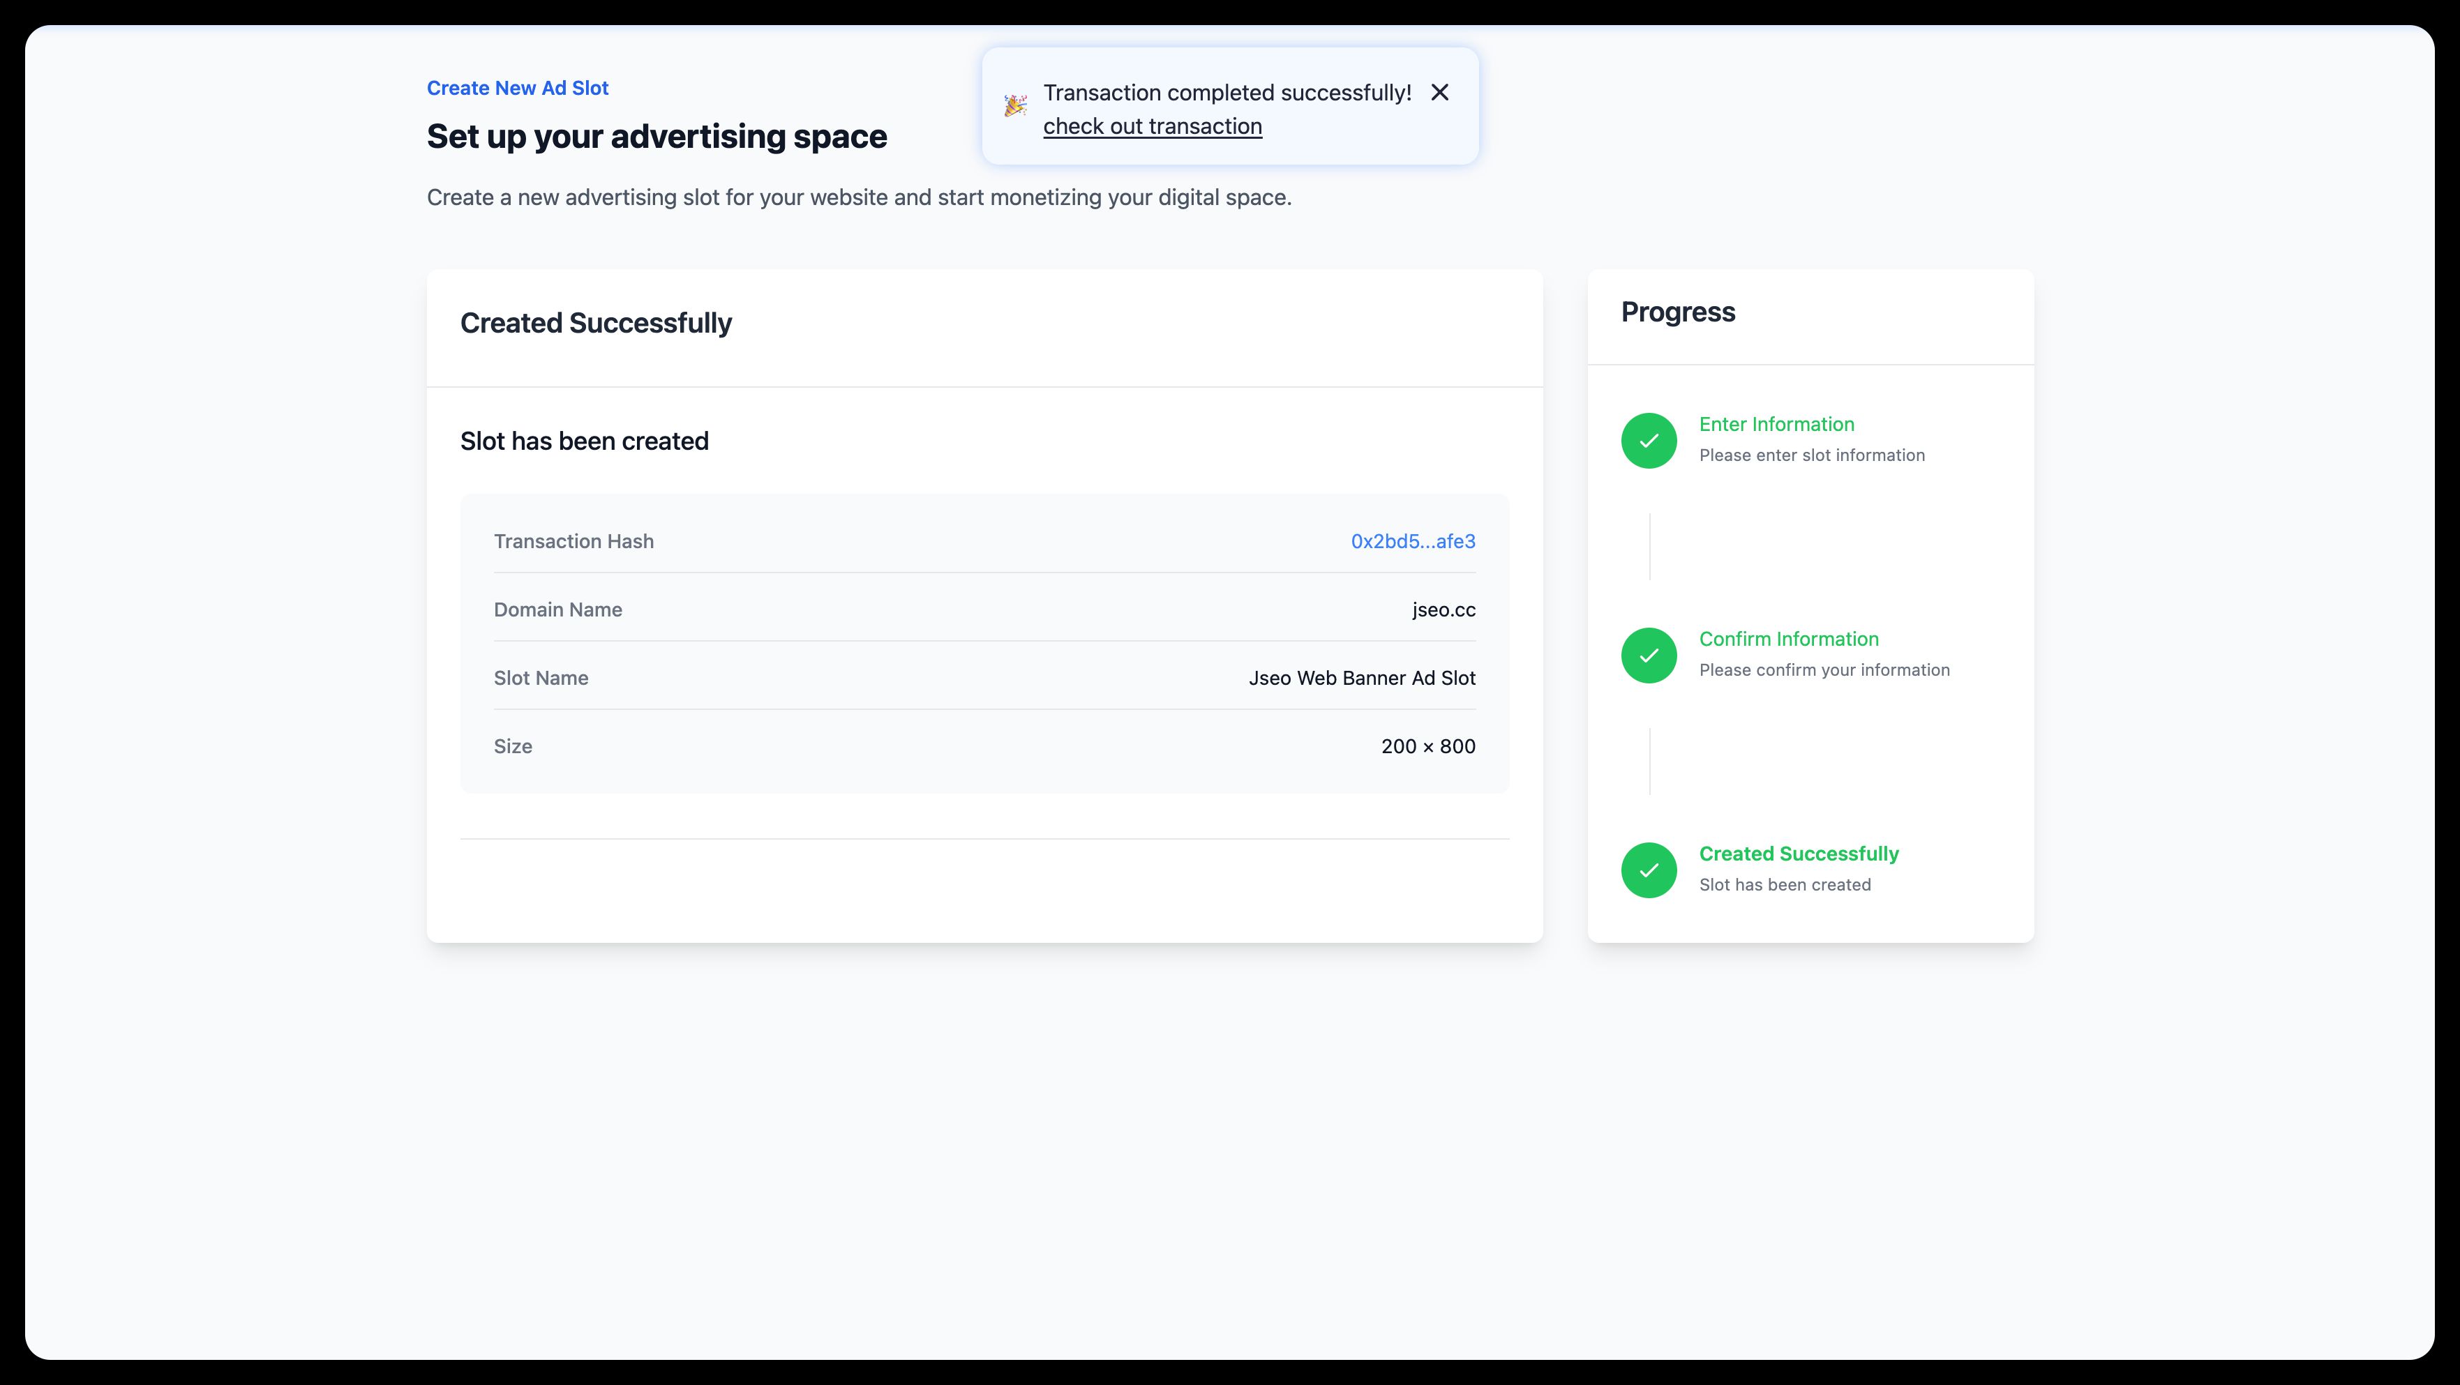This screenshot has width=2460, height=1385.
Task: Click the Transaction completed successfully message
Action: click(x=1227, y=93)
